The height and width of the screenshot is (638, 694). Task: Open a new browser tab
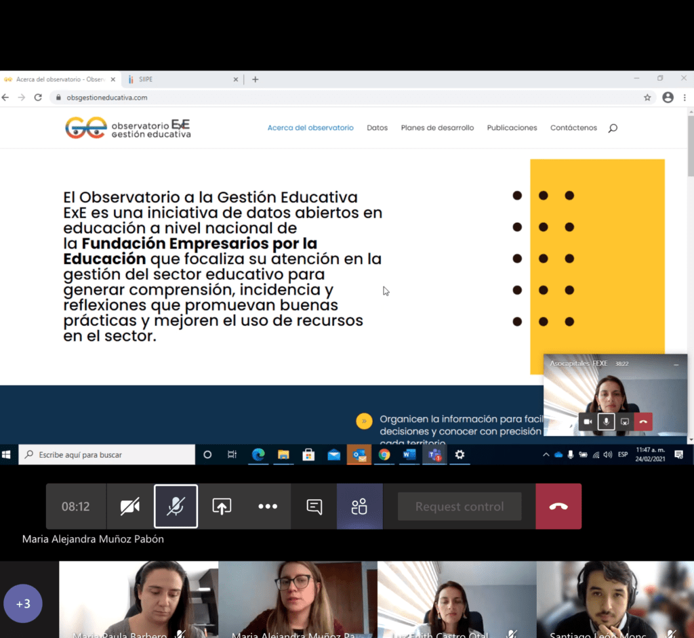pyautogui.click(x=256, y=80)
